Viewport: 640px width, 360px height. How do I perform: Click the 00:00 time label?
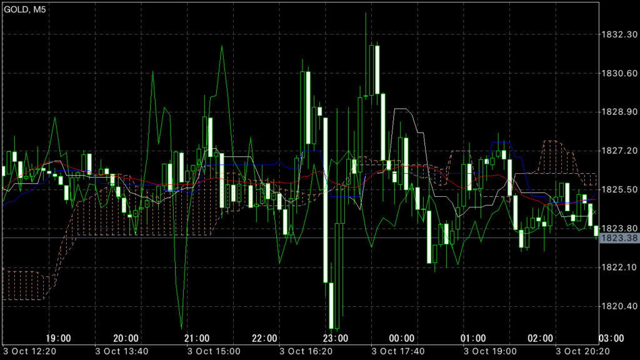point(402,338)
